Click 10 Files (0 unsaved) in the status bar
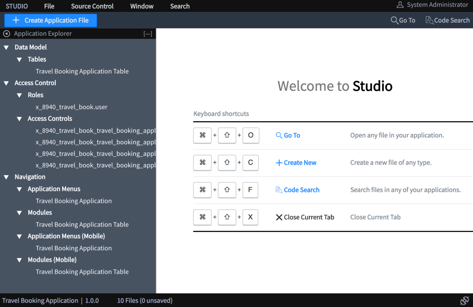The width and height of the screenshot is (473, 307). point(144,300)
